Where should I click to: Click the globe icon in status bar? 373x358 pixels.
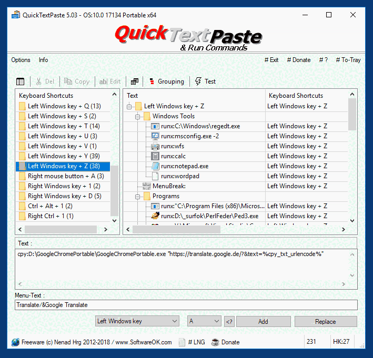pos(15,342)
